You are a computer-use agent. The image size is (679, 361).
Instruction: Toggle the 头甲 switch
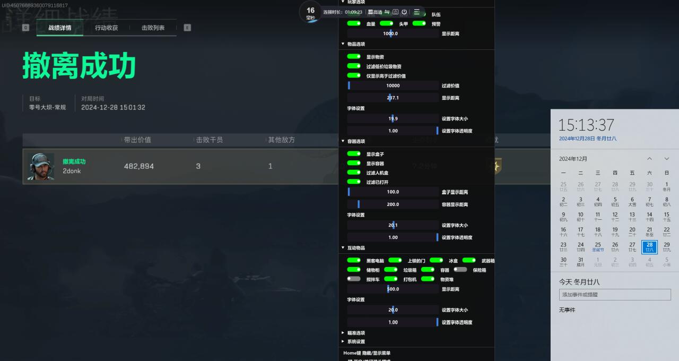[387, 24]
